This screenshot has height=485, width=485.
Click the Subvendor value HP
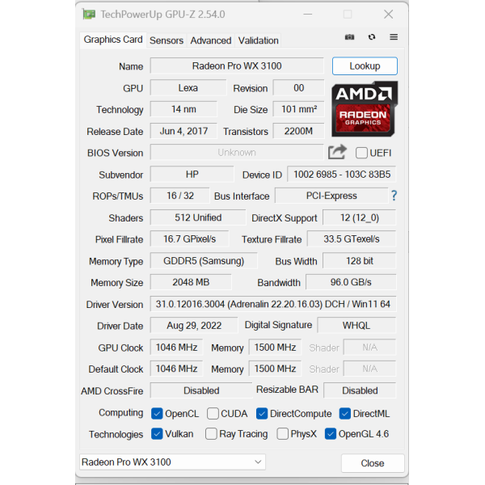click(192, 174)
